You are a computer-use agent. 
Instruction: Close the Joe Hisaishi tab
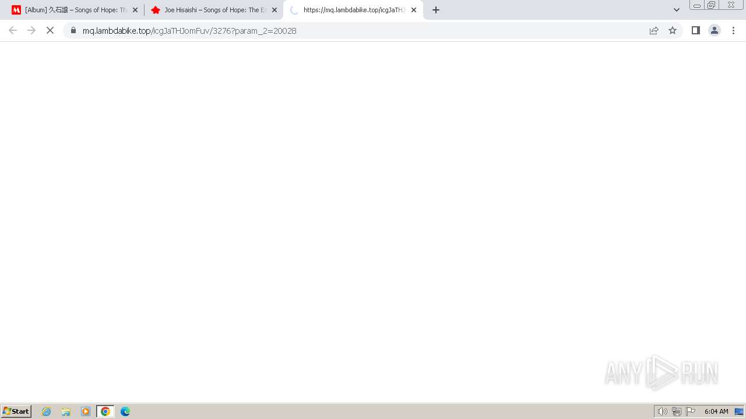tap(275, 10)
